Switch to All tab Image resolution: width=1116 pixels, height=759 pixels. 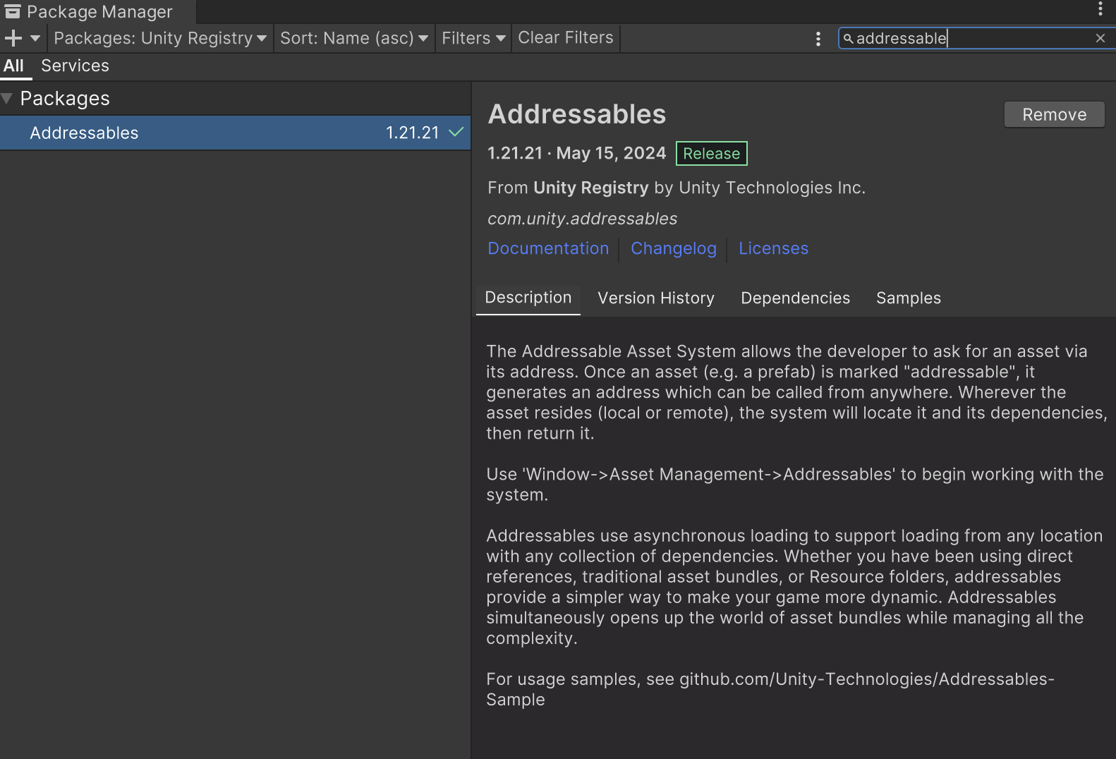(14, 66)
